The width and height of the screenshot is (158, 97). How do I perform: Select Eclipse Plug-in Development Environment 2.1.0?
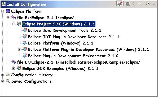pos(73,56)
